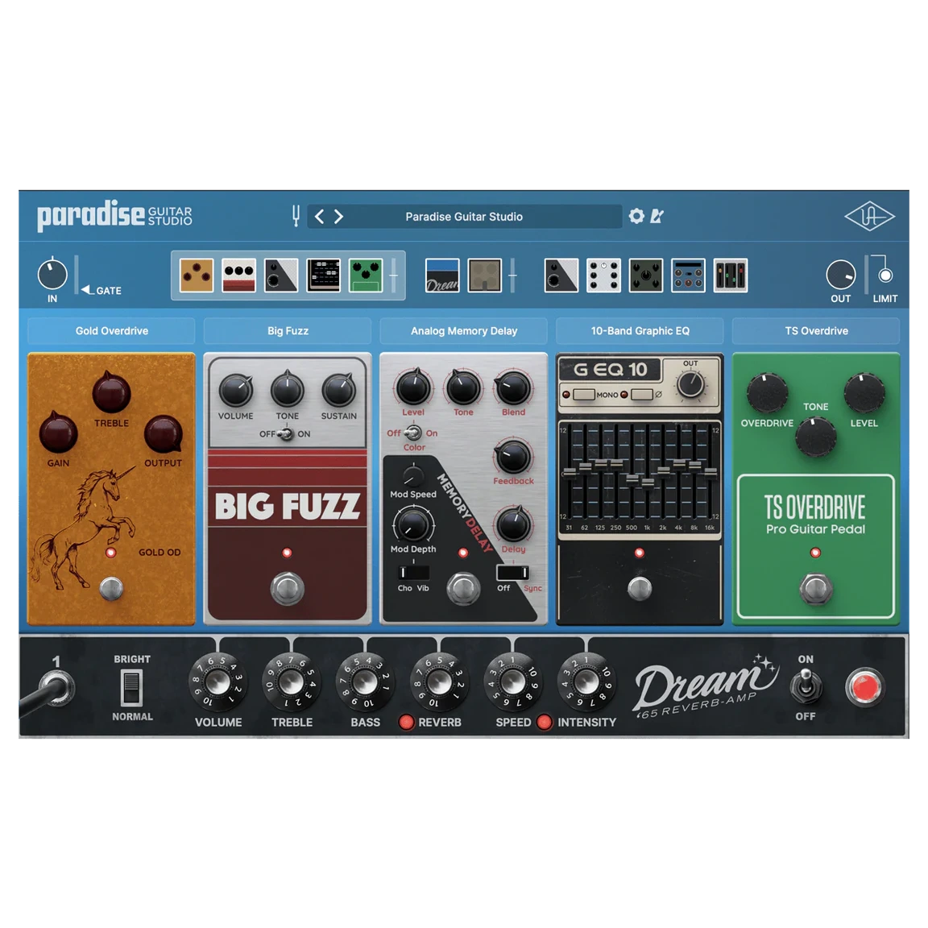Bypass Gold OD using its footswitch

[x=110, y=588]
